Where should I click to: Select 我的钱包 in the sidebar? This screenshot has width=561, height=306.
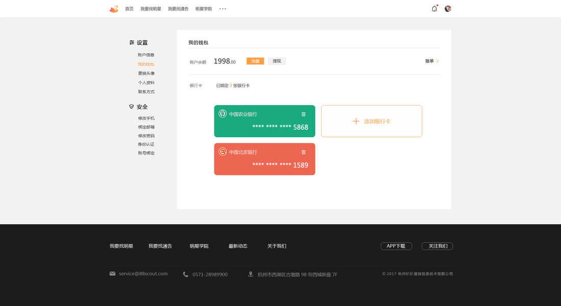pos(146,64)
